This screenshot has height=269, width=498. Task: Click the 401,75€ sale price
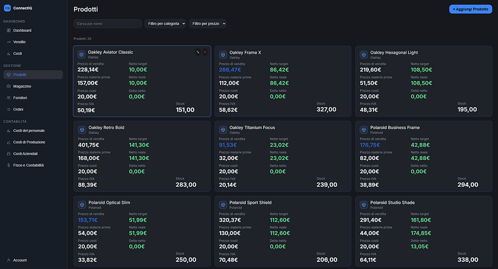[88, 145]
